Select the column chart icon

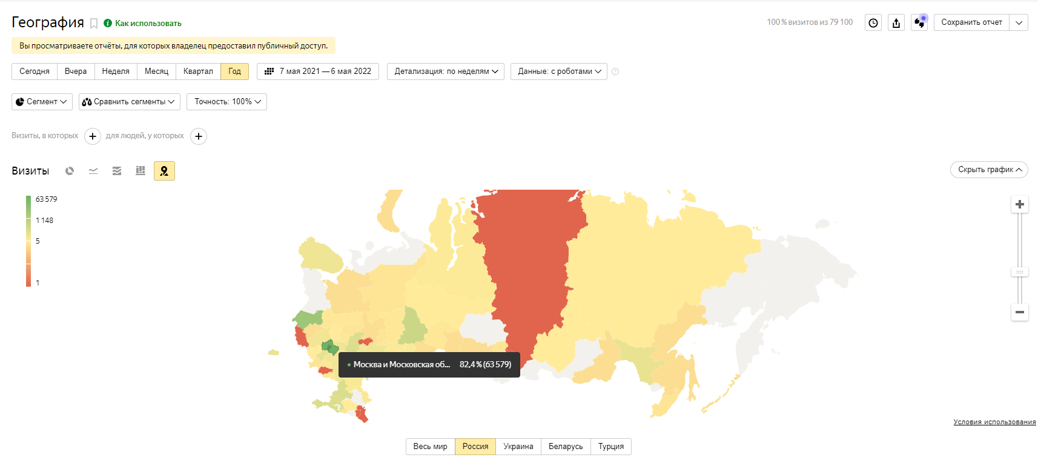pyautogui.click(x=140, y=171)
